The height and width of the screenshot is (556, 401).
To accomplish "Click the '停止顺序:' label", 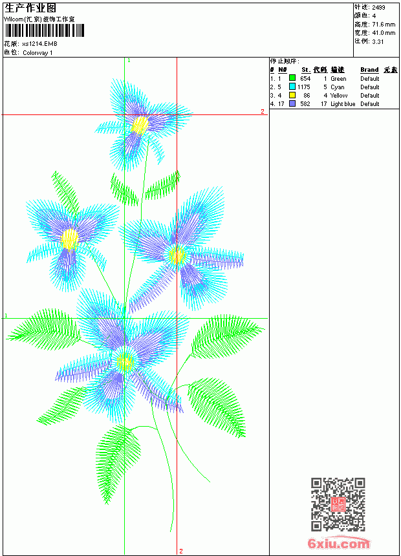I will tap(285, 61).
